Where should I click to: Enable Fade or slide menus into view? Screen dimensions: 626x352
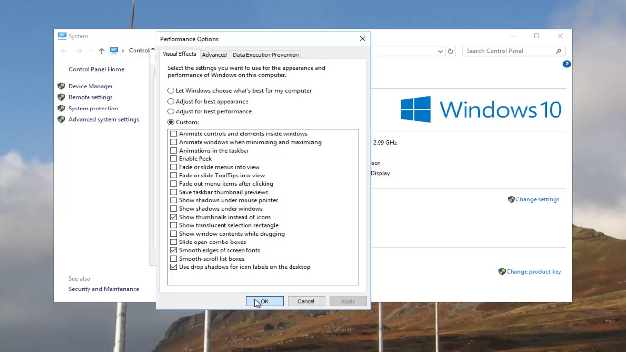pos(173,167)
